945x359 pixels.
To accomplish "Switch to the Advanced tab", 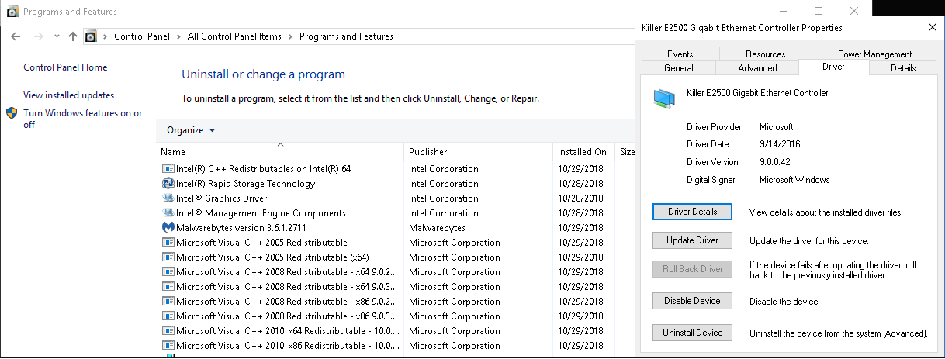I will click(x=757, y=68).
